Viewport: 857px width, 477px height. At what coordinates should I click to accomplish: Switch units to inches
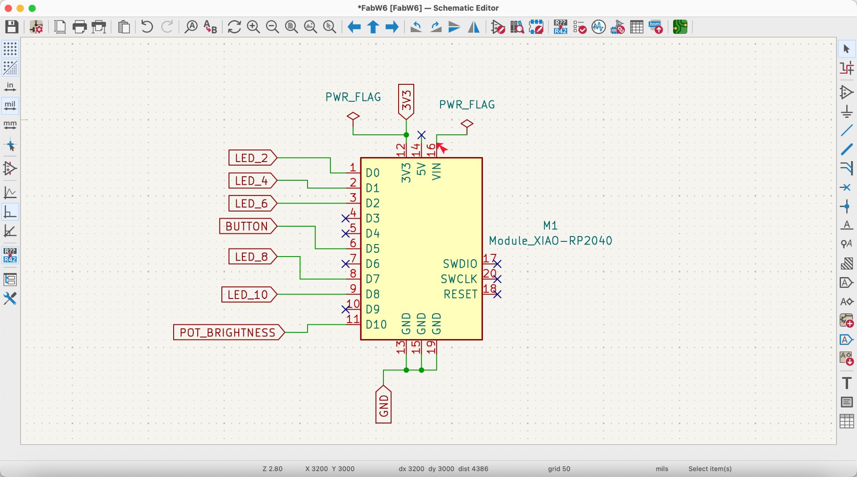10,87
